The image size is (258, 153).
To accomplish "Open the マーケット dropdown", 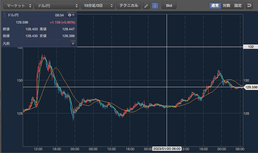I will [18, 6].
